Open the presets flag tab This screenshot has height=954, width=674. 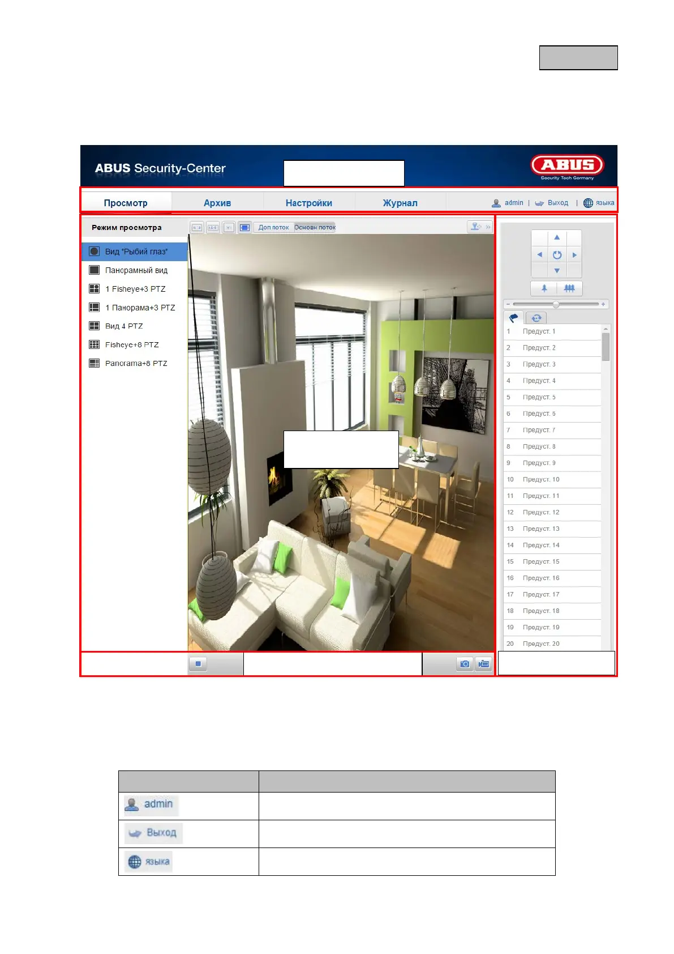pyautogui.click(x=514, y=318)
